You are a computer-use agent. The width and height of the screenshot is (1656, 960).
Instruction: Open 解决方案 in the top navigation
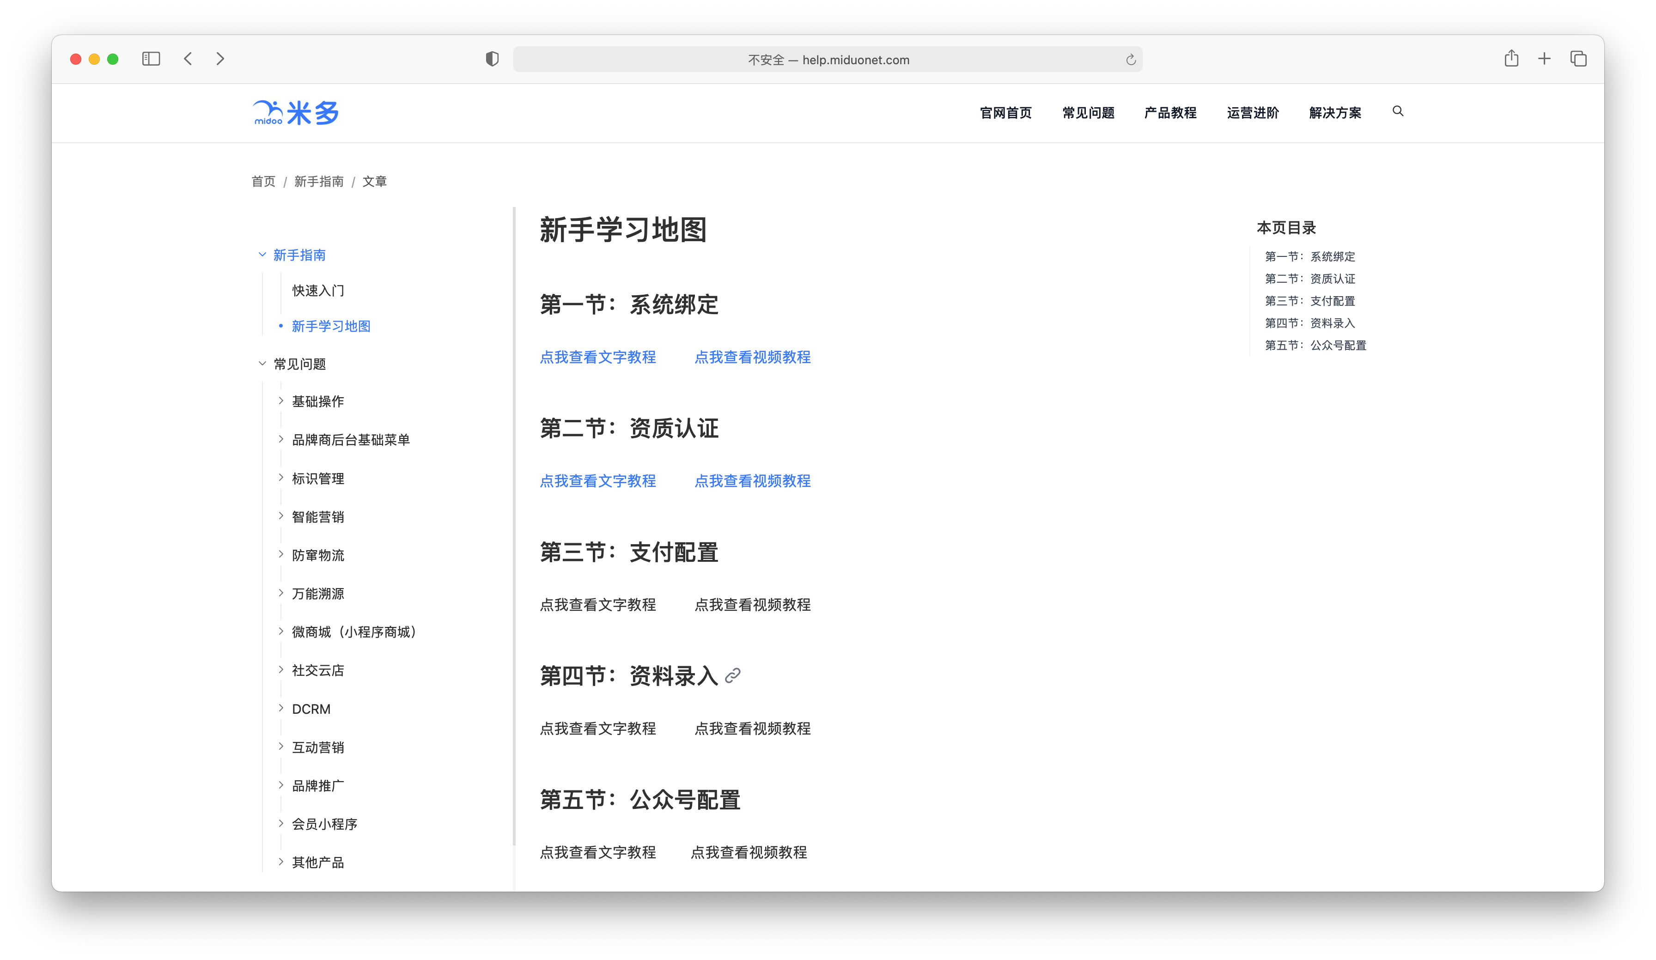[x=1335, y=113]
